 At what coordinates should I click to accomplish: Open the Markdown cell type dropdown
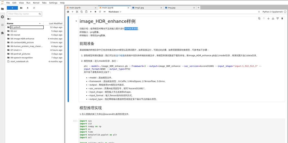point(115,12)
